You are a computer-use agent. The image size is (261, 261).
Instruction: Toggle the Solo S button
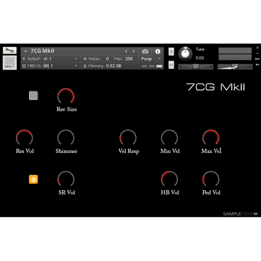pyautogui.click(x=171, y=52)
